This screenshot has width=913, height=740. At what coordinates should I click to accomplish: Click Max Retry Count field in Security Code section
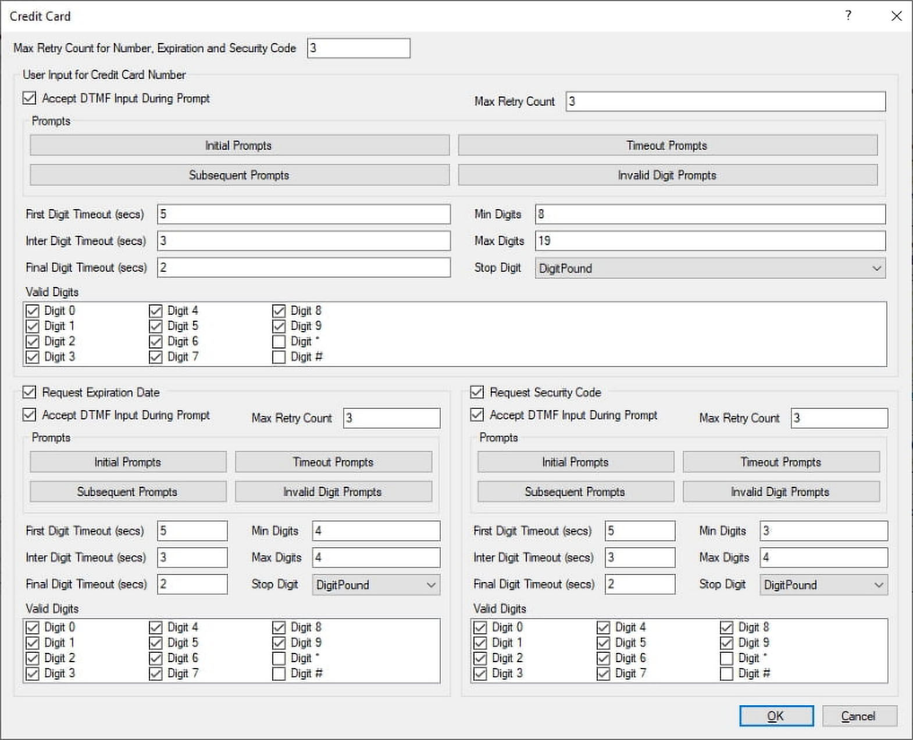840,418
